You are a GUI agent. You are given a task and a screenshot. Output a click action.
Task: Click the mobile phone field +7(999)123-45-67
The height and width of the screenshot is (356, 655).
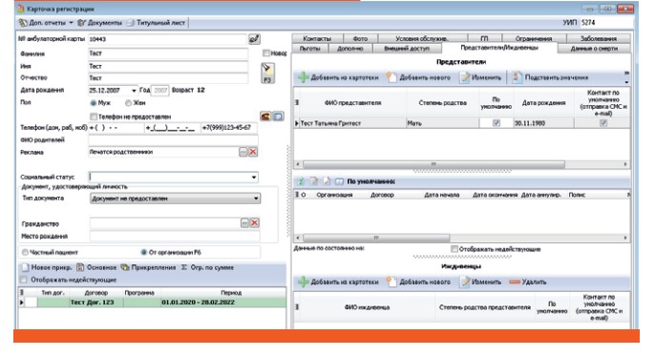click(x=228, y=128)
